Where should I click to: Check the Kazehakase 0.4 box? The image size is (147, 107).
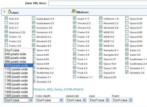(34, 18)
